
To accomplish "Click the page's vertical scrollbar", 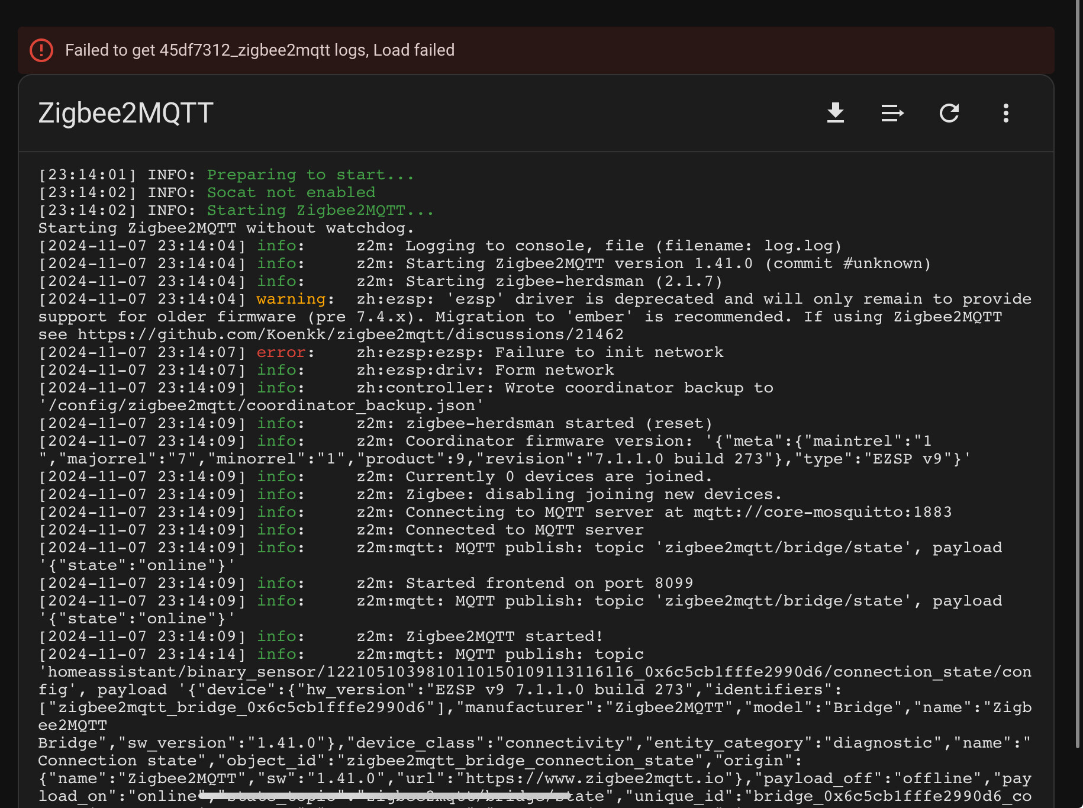I will coord(1079,374).
